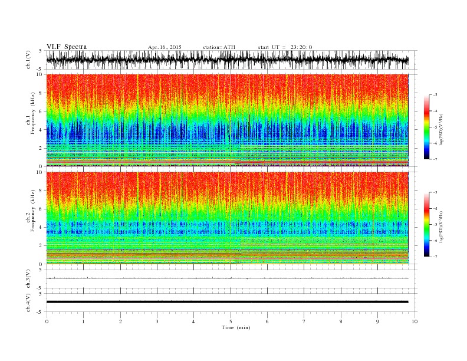
Task: Click the "-5" label on ch.1 color bar
Action: [x=435, y=127]
